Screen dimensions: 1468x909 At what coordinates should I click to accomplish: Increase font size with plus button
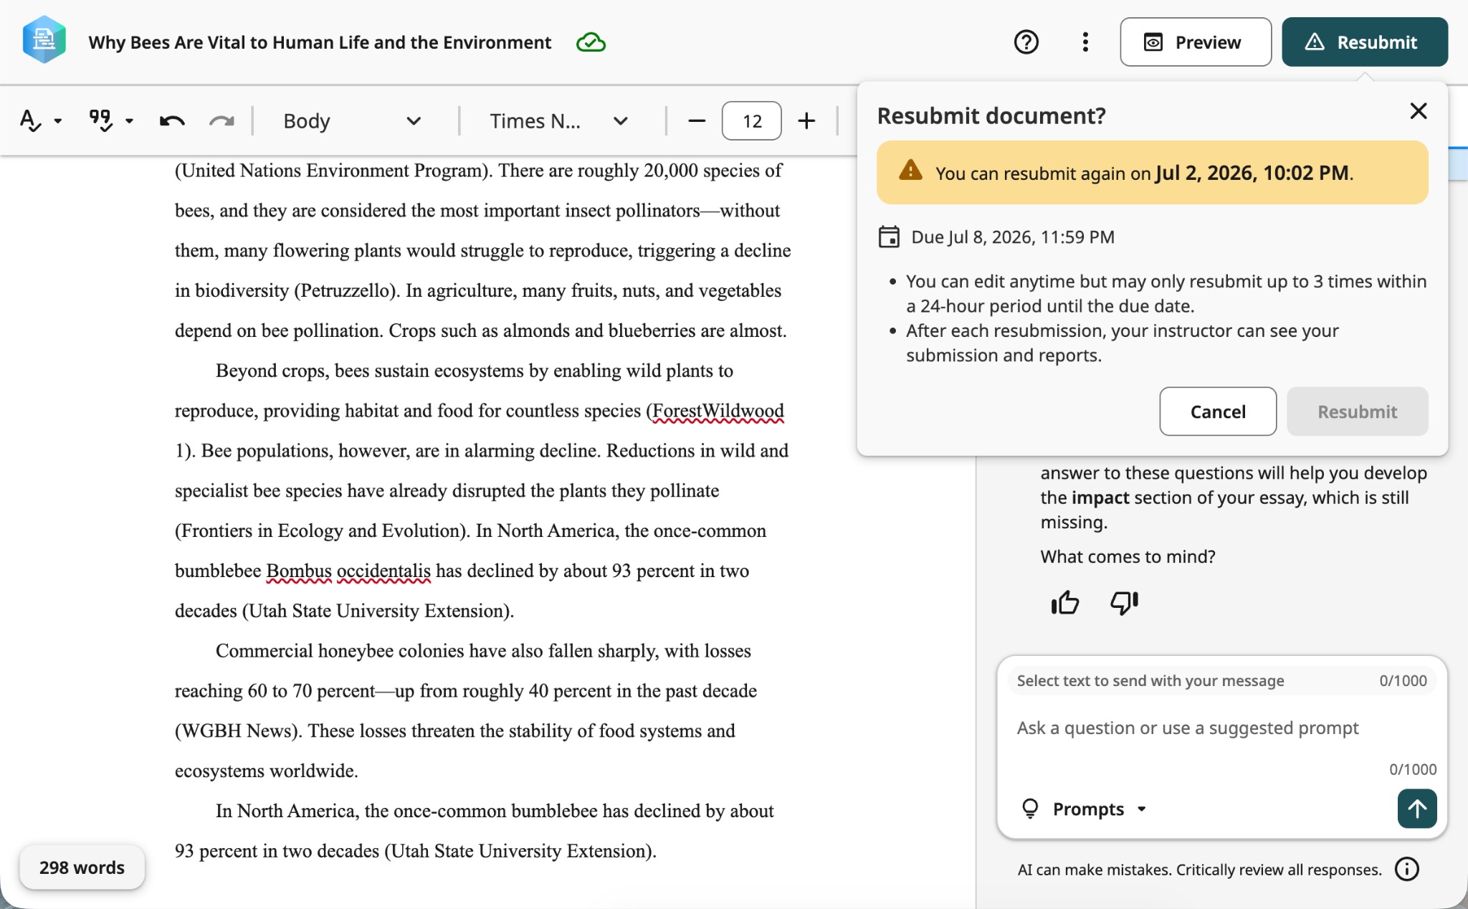pos(806,120)
